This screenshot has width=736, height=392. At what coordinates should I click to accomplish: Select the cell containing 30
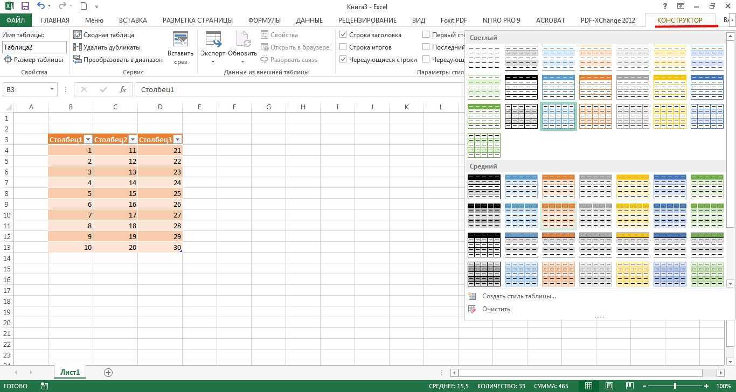point(160,247)
